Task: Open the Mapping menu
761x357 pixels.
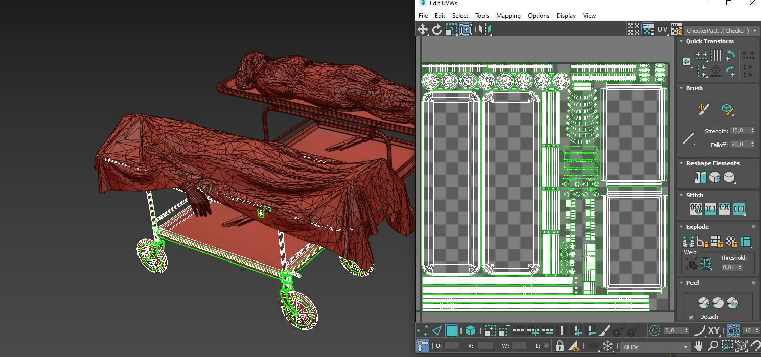Action: coord(508,16)
